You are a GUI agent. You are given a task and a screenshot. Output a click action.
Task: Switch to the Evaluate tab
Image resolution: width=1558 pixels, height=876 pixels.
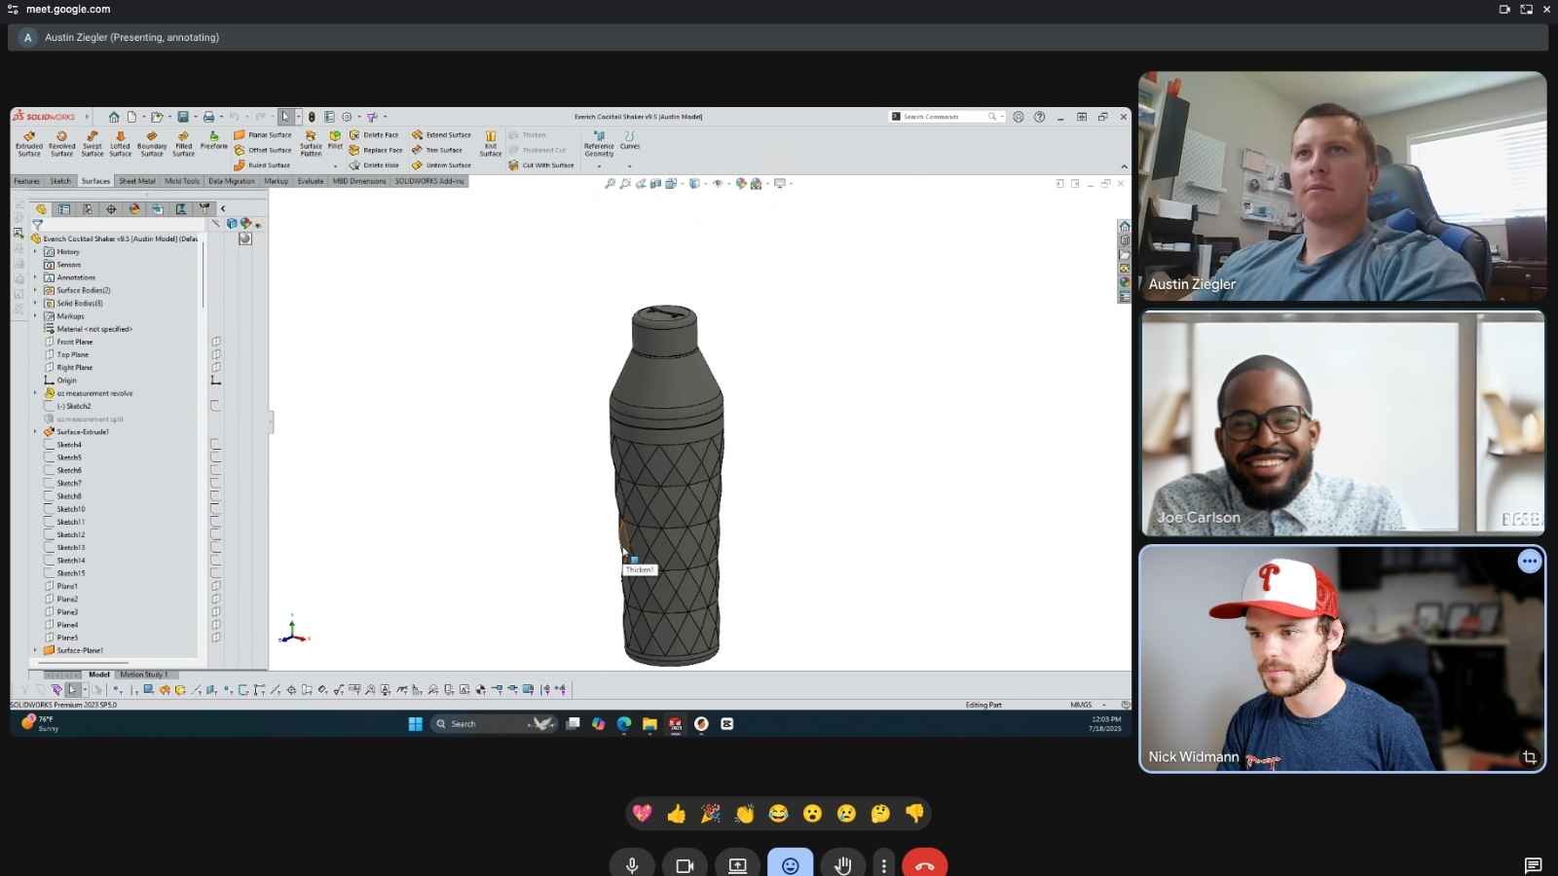coord(311,181)
